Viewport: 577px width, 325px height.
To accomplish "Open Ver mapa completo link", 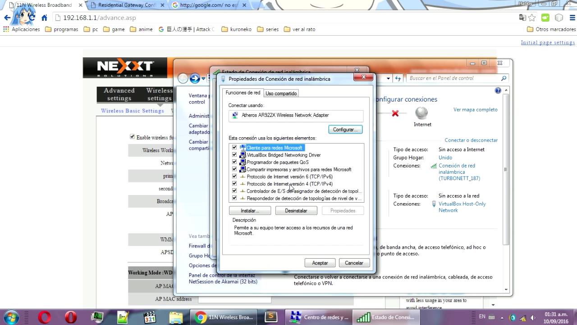I will [476, 110].
